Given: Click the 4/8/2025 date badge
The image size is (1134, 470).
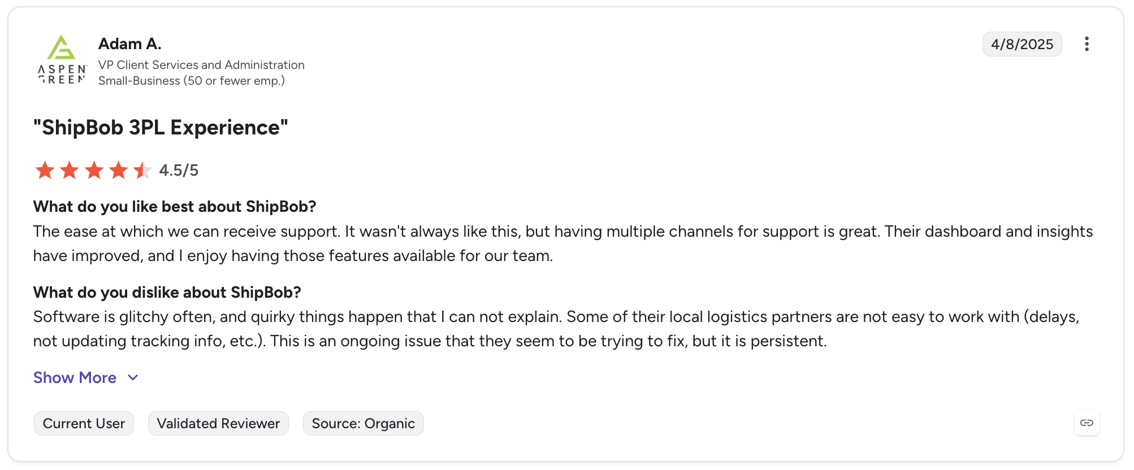Looking at the screenshot, I should pos(1022,44).
